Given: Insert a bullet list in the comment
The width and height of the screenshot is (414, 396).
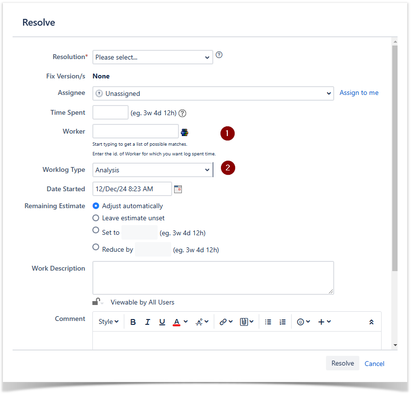Looking at the screenshot, I should [x=268, y=322].
